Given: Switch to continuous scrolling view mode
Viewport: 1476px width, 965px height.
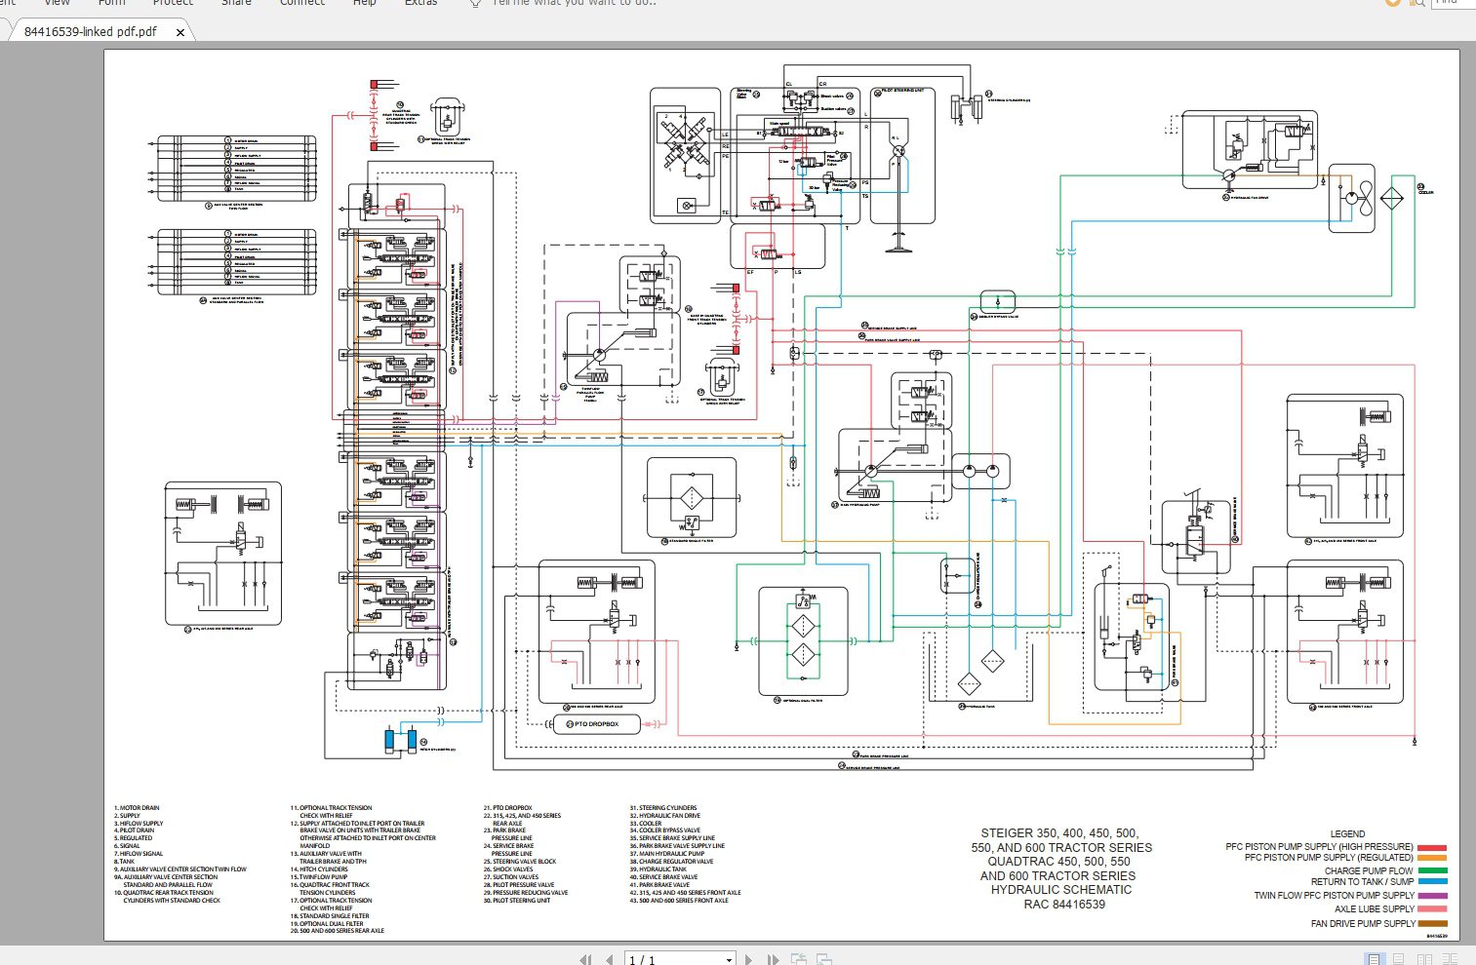Looking at the screenshot, I should tap(1397, 959).
